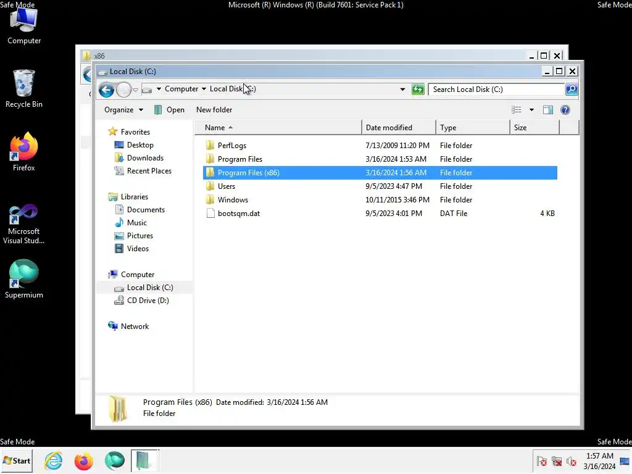The height and width of the screenshot is (474, 632).
Task: Expand the dropdown arrow after Computer breadcrumb
Action: point(204,89)
